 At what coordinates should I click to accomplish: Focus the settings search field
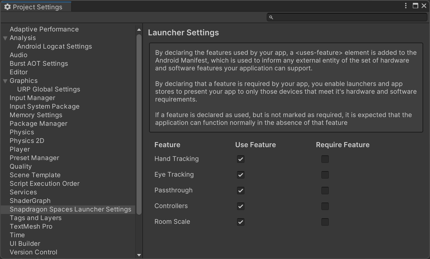tap(347, 17)
